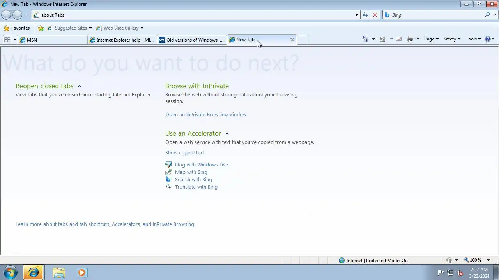Click Blog with Windows Live accelerator
Viewport: 499px width, 280px height.
[202, 165]
